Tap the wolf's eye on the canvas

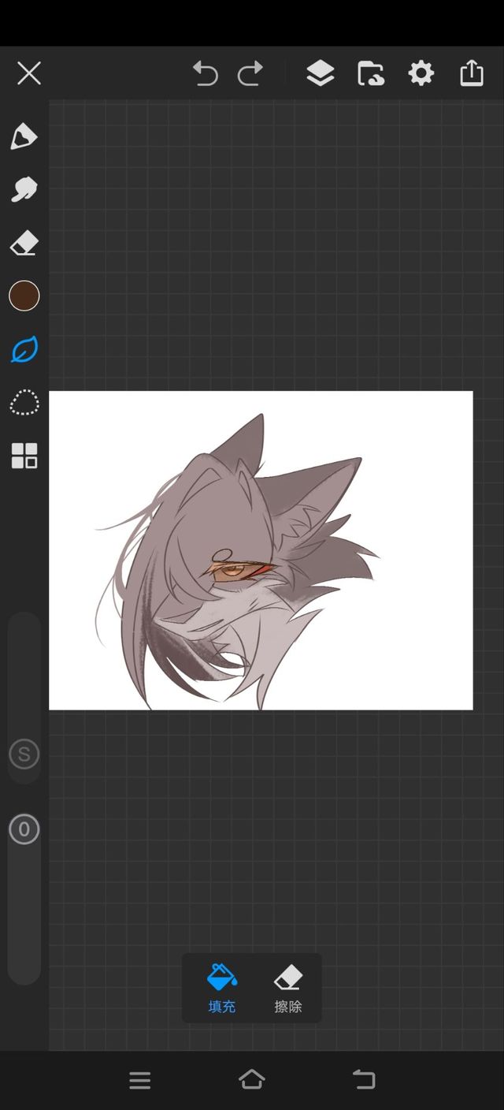[x=235, y=570]
